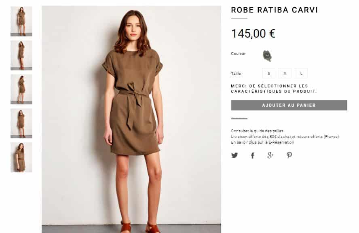359x233 pixels.
Task: Click the 145,00 € price
Action: click(x=253, y=34)
